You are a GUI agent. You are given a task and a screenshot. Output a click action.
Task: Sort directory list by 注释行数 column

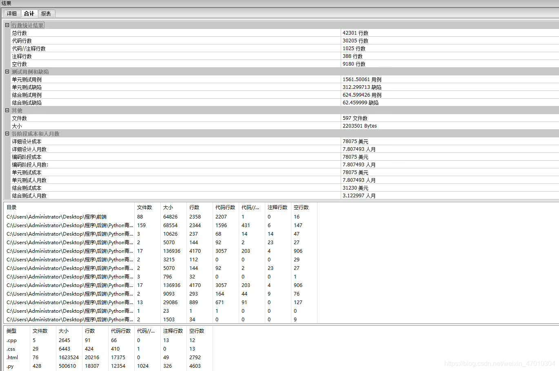coord(278,207)
